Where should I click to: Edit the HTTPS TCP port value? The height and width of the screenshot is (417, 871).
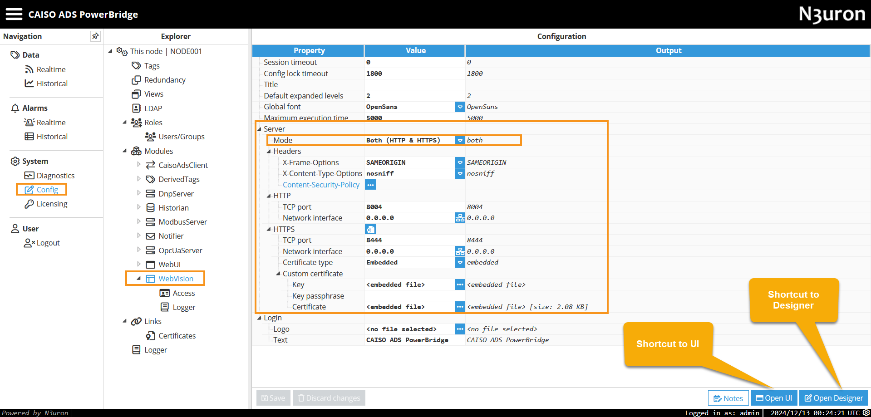414,240
